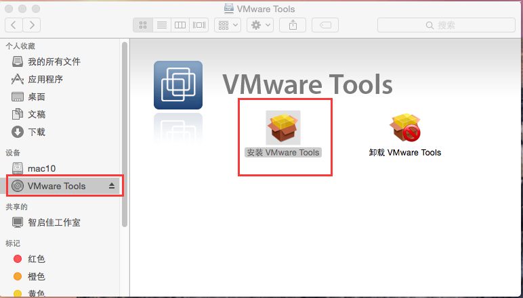
Task: Go back with the left chevron button
Action: (x=14, y=25)
